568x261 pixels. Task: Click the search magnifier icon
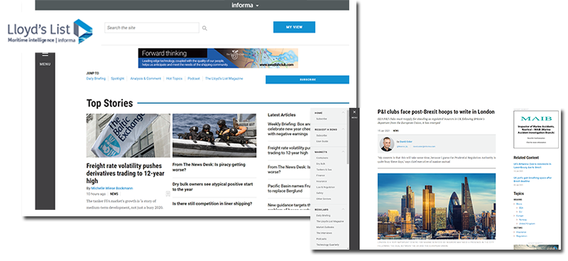[x=204, y=28]
